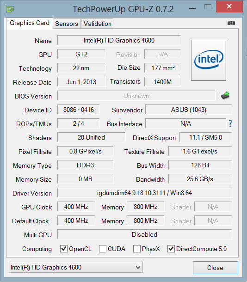Viewport: 247px width, 282px height.
Task: Select the Graphics Card tab
Action: [30, 23]
